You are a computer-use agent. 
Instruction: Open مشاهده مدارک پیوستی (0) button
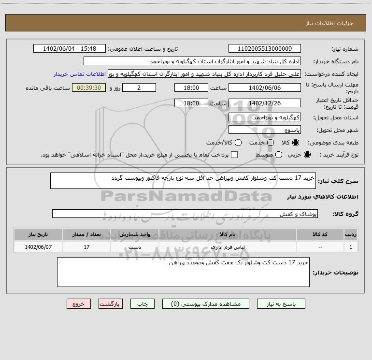coord(206,304)
